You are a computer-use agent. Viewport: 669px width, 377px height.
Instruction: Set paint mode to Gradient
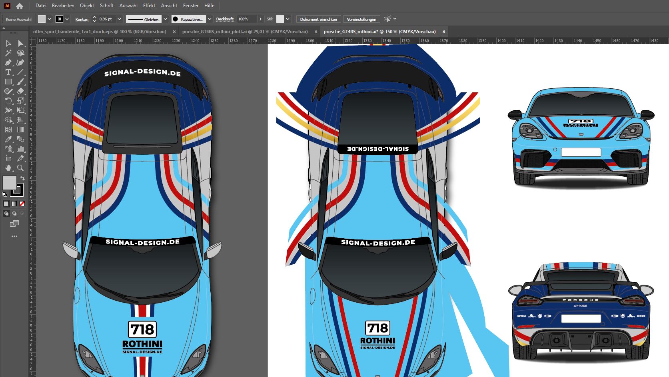pyautogui.click(x=14, y=203)
